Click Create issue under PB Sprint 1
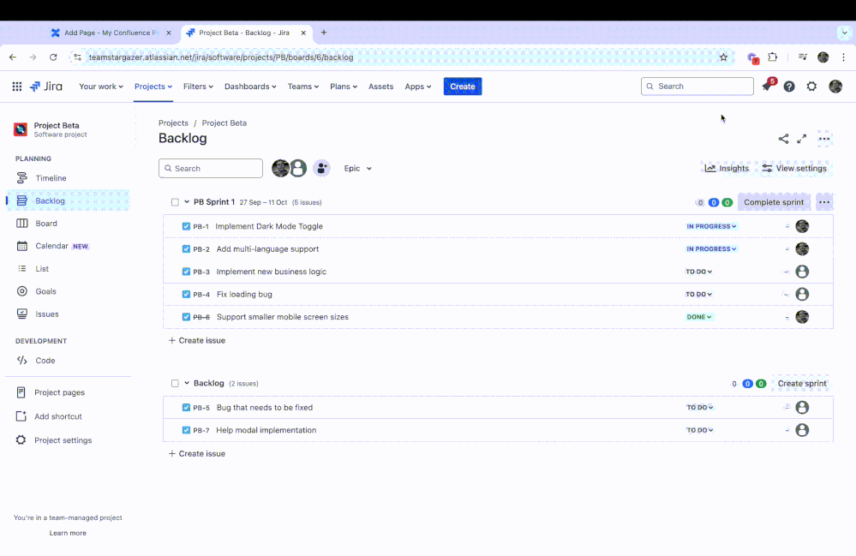This screenshot has height=556, width=856. (x=197, y=340)
